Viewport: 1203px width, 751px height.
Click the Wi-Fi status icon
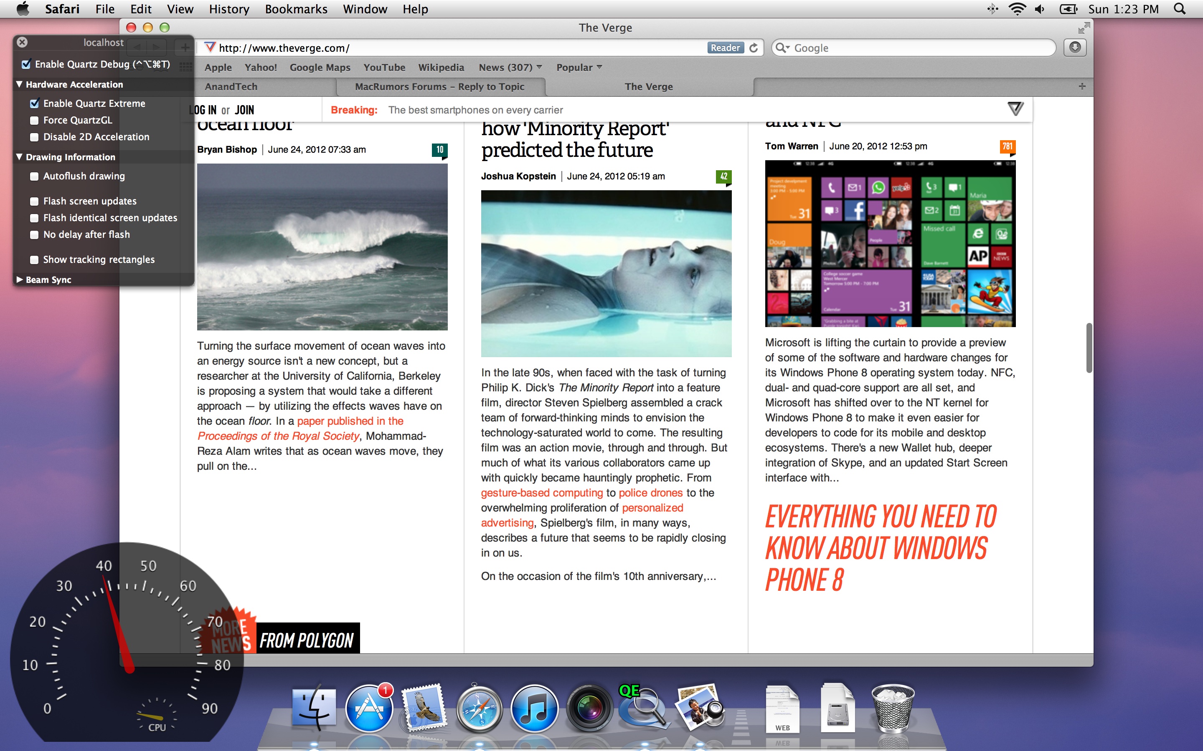[x=1017, y=9]
